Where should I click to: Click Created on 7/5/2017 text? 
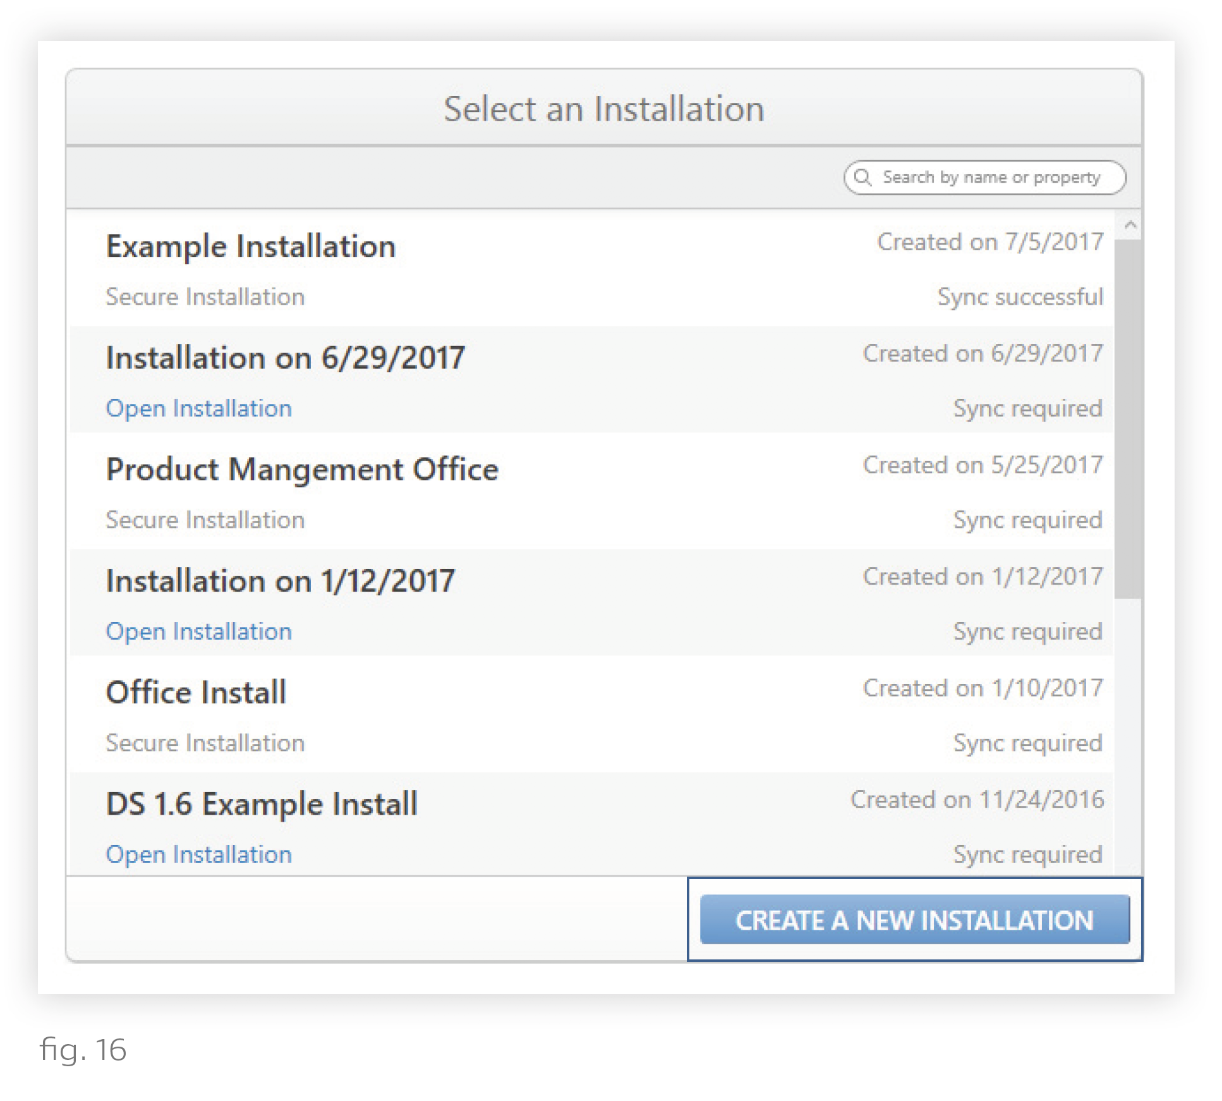pyautogui.click(x=990, y=242)
